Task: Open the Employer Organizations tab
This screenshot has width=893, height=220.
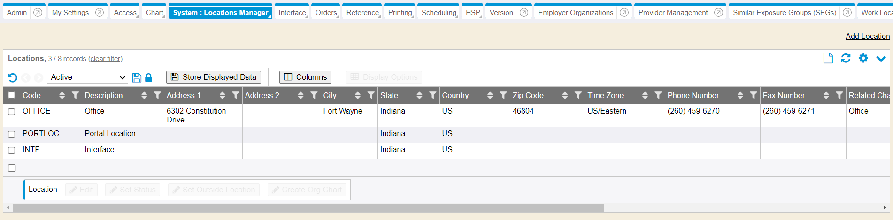Action: tap(575, 13)
